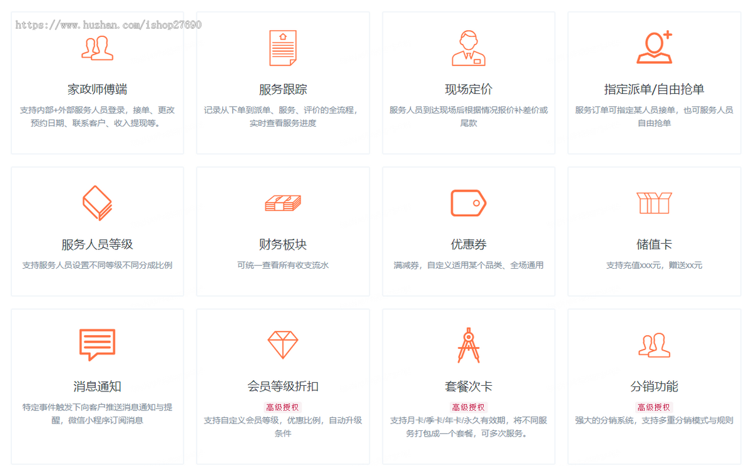Image resolution: width=751 pixels, height=466 pixels.
Task: Click description starting 特定事件触发下向客户推送
Action: coord(98,413)
